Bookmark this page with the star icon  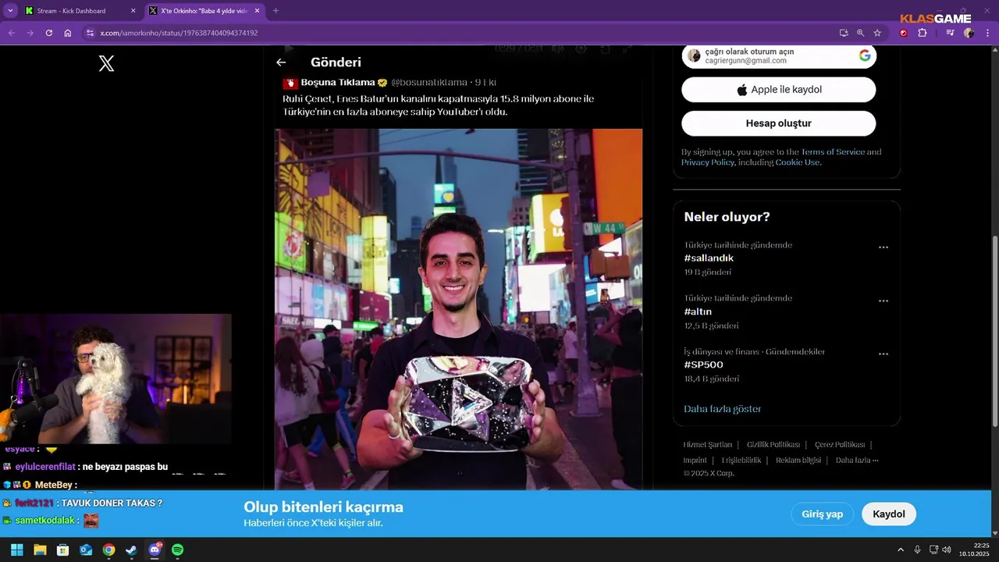(877, 33)
